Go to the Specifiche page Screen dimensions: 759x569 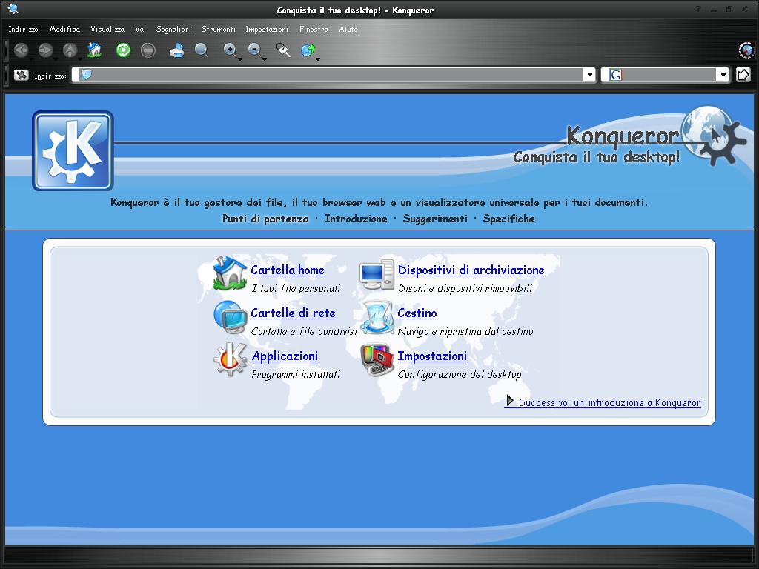click(x=508, y=219)
